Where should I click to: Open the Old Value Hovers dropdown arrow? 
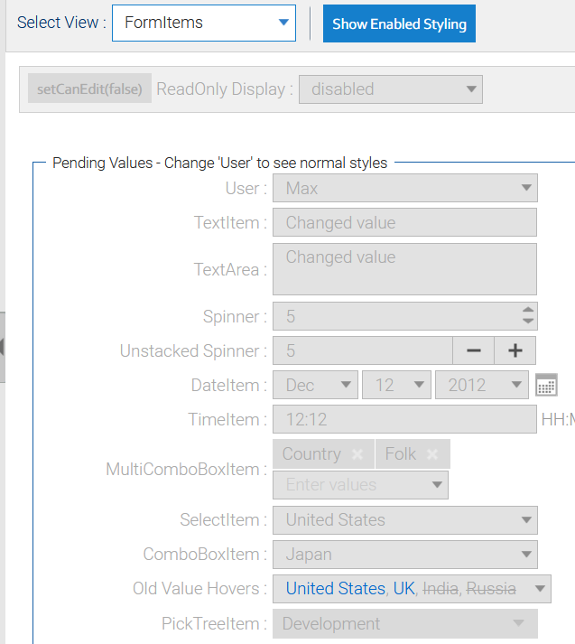point(540,589)
